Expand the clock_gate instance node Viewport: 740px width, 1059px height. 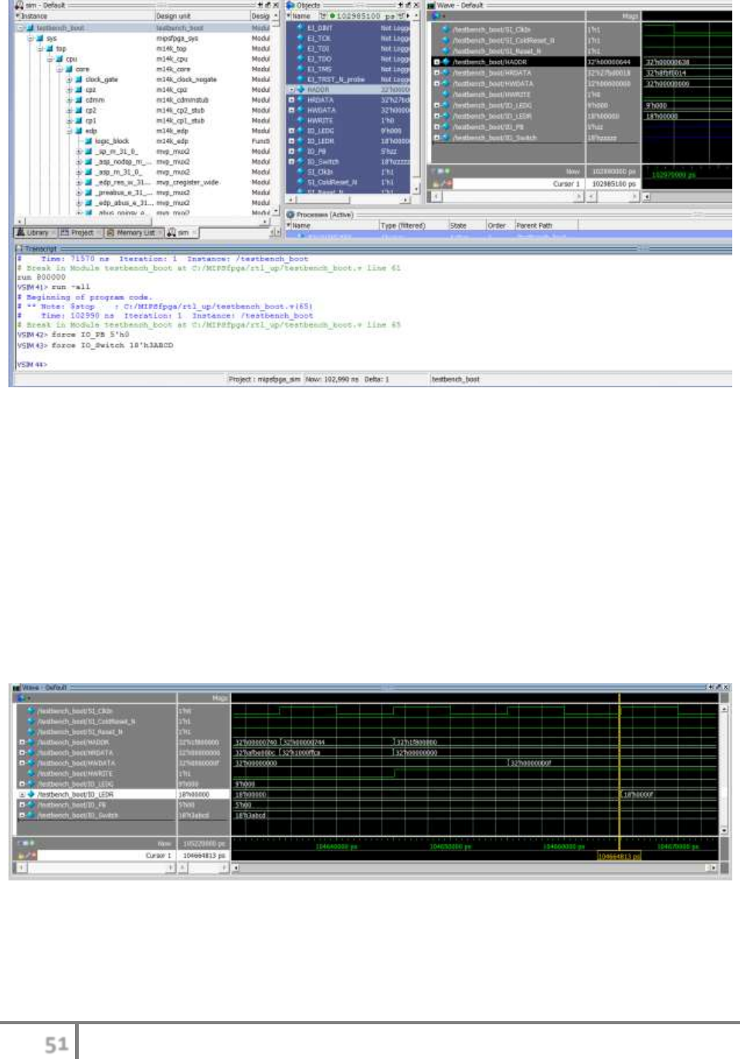pos(70,80)
